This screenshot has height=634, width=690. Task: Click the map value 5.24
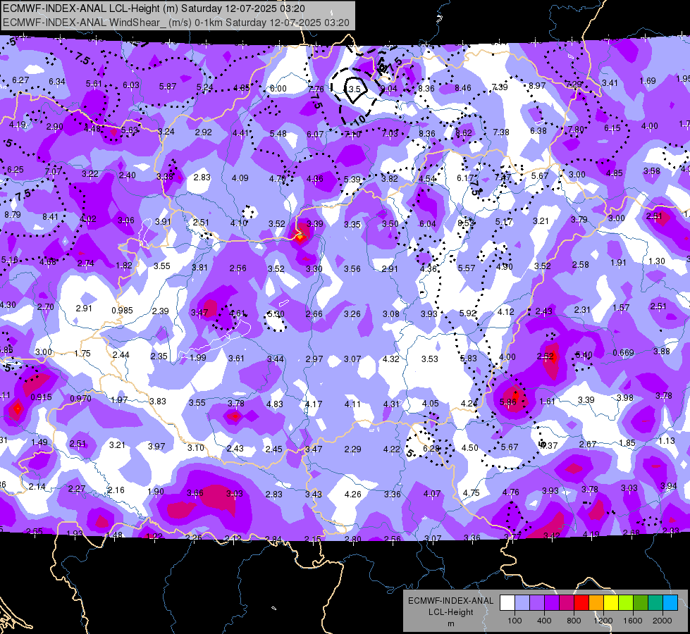tap(204, 87)
